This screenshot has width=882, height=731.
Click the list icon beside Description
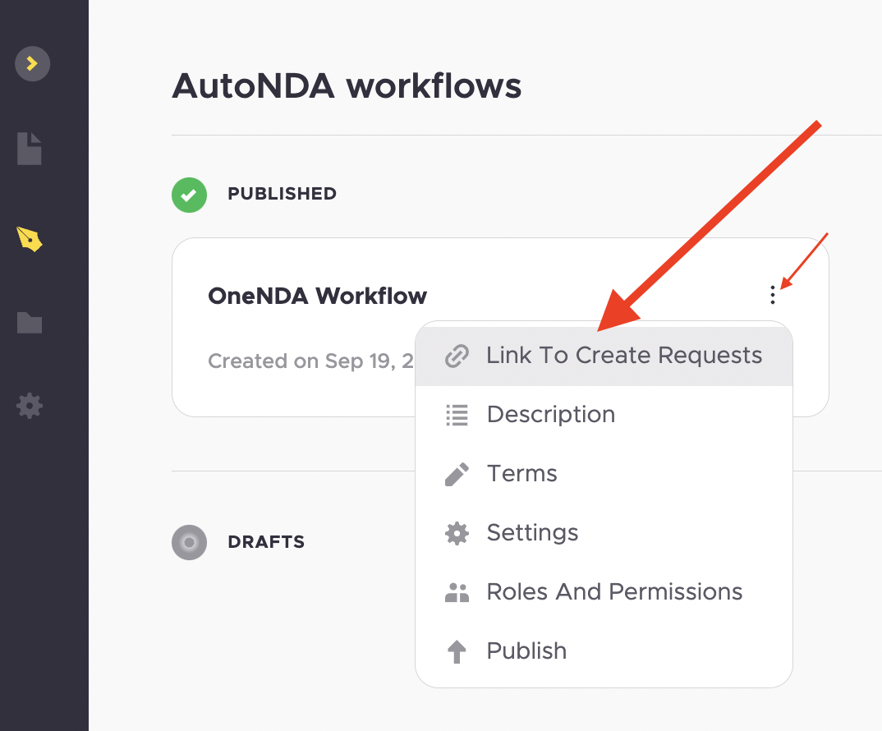tap(457, 416)
